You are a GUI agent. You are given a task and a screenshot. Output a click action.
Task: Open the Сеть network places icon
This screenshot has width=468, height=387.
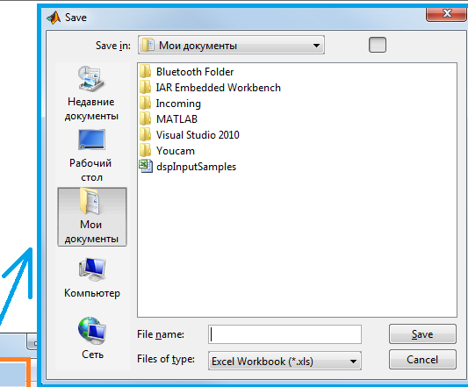(x=92, y=338)
